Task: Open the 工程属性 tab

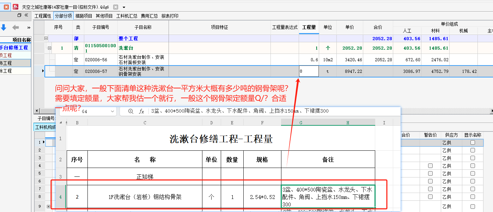Action: coord(43,16)
